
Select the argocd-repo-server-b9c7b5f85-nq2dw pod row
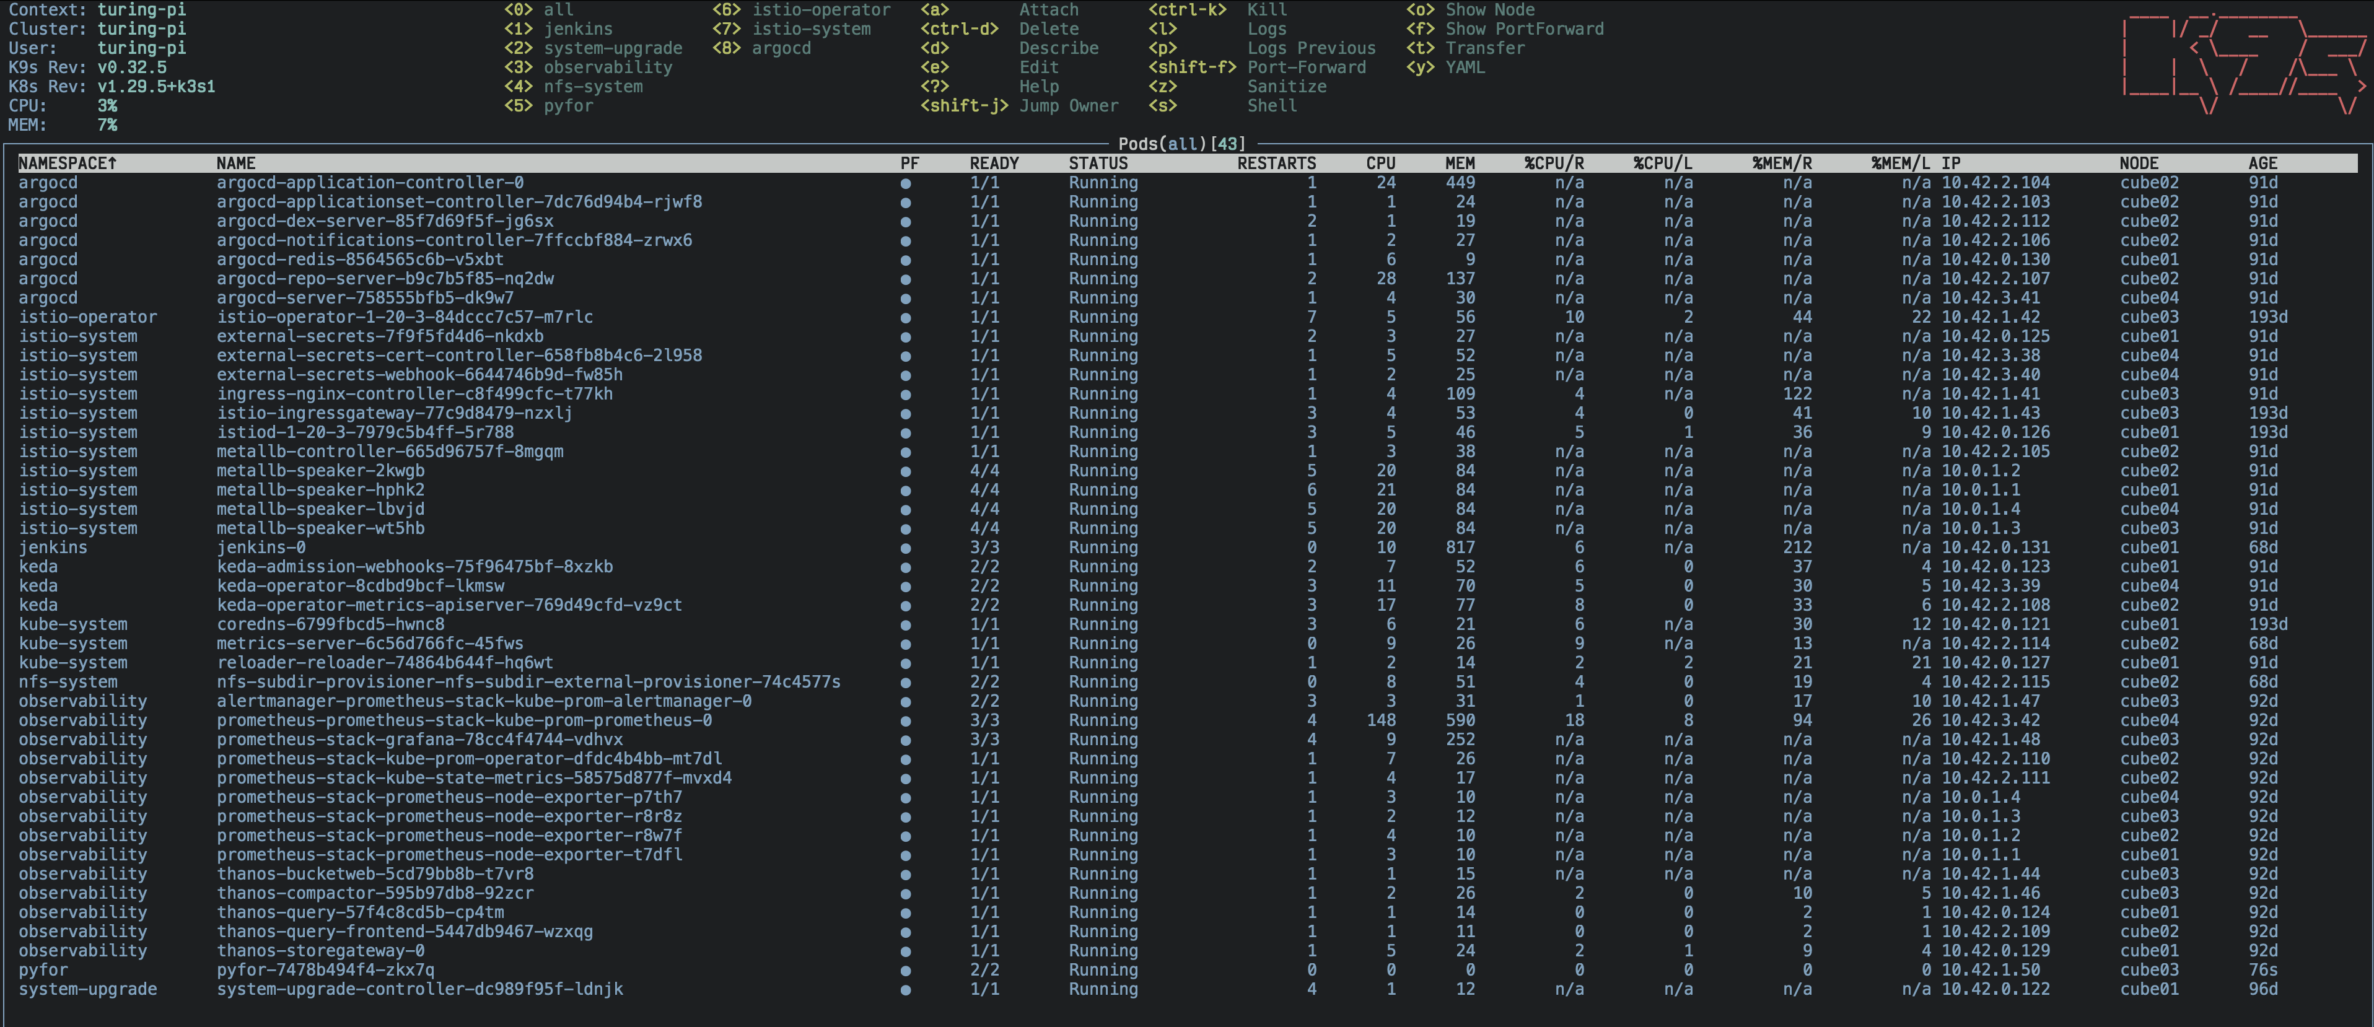[1187, 279]
